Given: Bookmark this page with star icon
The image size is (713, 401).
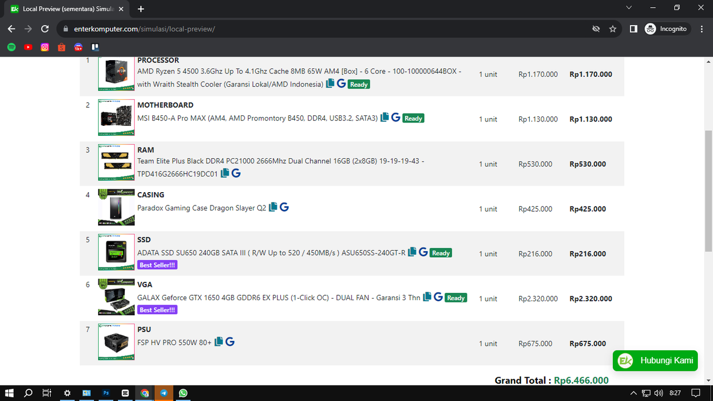Looking at the screenshot, I should click(x=613, y=29).
